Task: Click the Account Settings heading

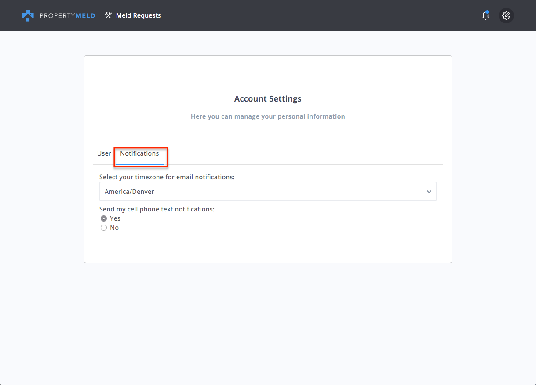Action: click(x=268, y=99)
